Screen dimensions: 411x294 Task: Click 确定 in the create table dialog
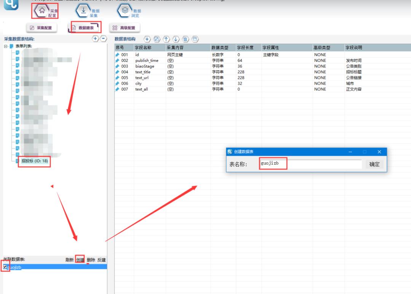coord(374,164)
